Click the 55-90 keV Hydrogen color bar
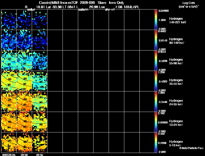The width and height of the screenshot is (205, 156). pos(156,60)
